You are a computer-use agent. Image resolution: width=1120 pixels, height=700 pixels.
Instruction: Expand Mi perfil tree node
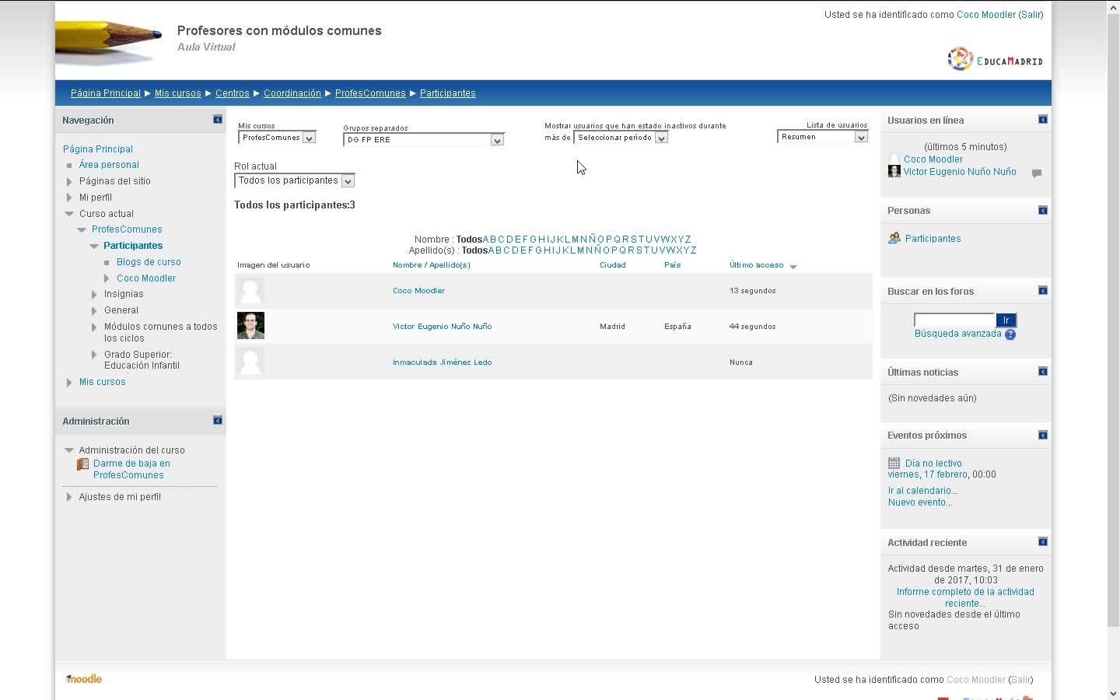pos(69,198)
